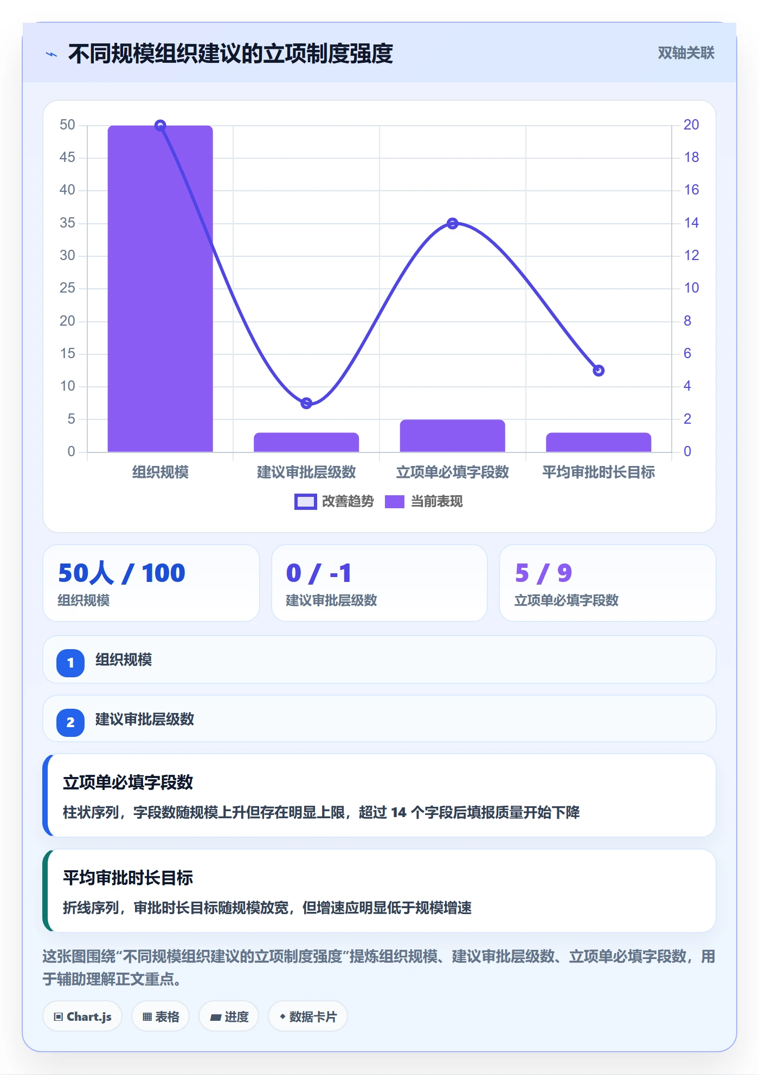759x1075 pixels.
Task: Click the 双轴关联 label in header
Action: [x=686, y=53]
